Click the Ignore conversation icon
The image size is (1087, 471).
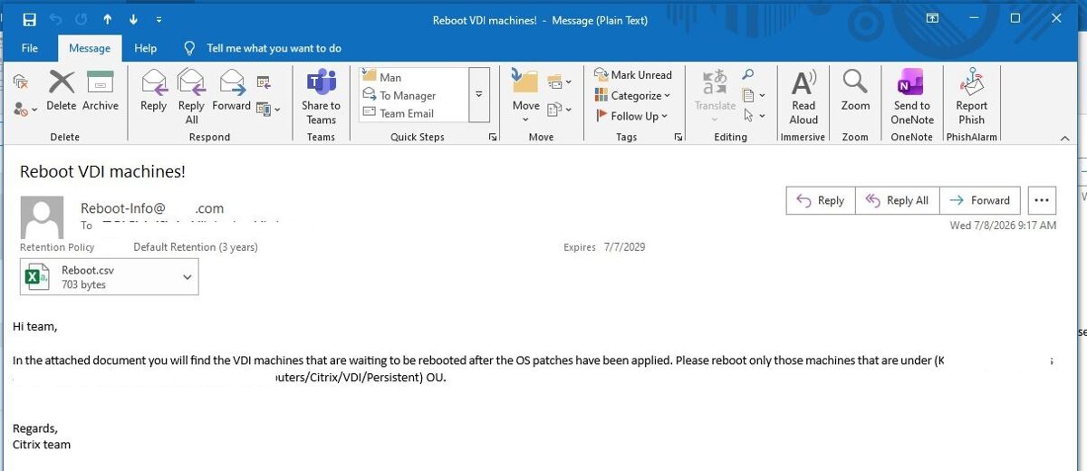click(x=21, y=83)
